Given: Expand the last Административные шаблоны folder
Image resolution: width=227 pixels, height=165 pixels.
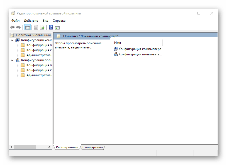Looking at the screenshot, I should (x=17, y=75).
